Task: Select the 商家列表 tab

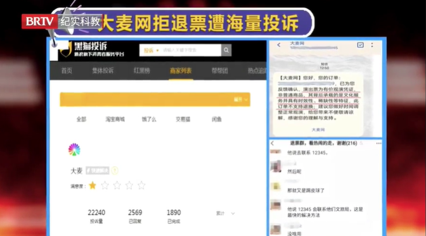Action: (x=181, y=71)
